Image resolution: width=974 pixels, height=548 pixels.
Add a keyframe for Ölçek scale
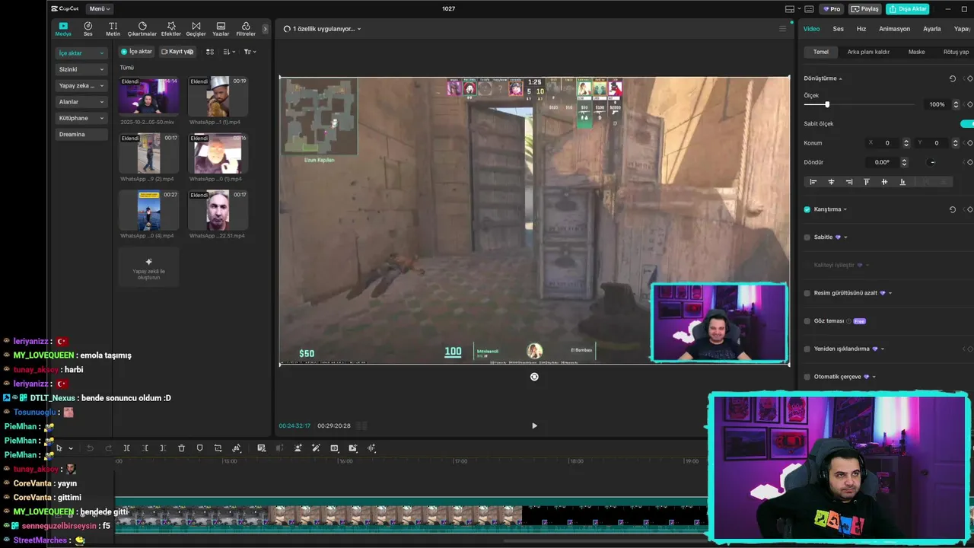tap(970, 104)
